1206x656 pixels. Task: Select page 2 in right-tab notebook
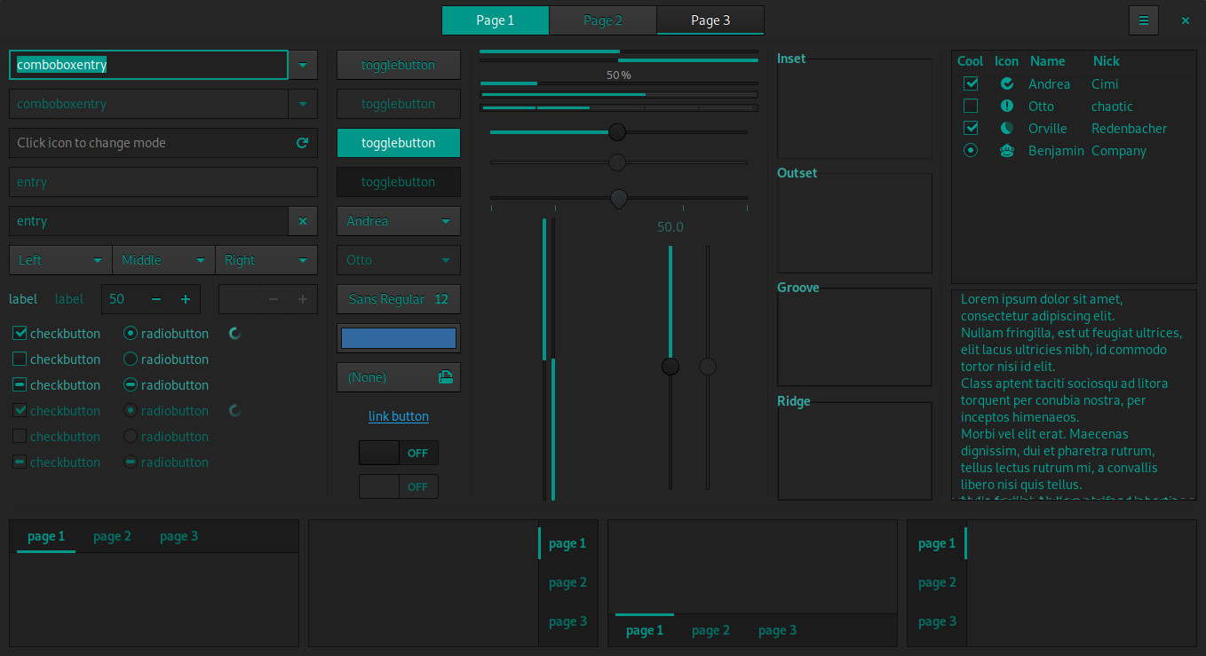coord(567,582)
